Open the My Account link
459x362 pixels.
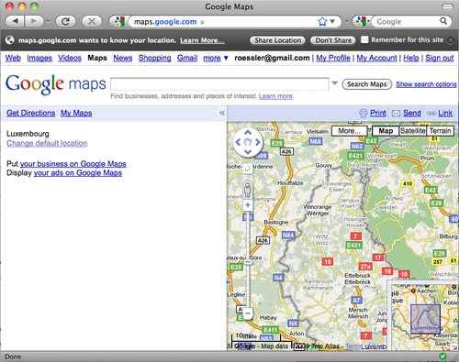pos(376,58)
